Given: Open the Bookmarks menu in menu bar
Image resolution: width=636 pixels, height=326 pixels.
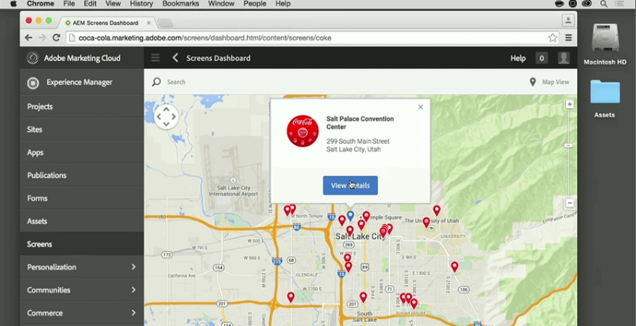Looking at the screenshot, I should [180, 4].
